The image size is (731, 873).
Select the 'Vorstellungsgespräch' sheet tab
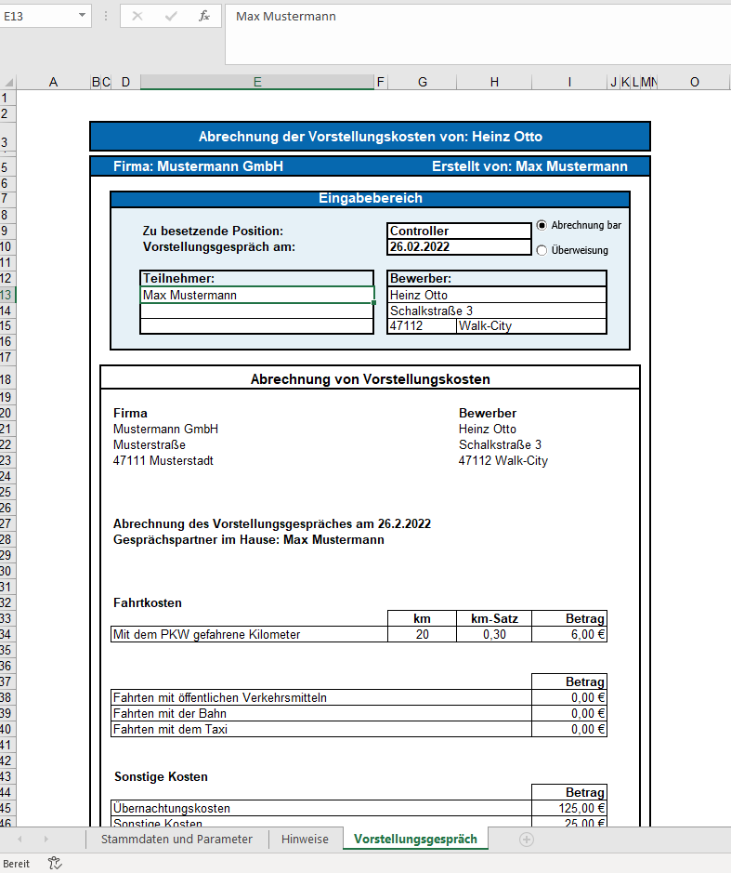coord(415,839)
